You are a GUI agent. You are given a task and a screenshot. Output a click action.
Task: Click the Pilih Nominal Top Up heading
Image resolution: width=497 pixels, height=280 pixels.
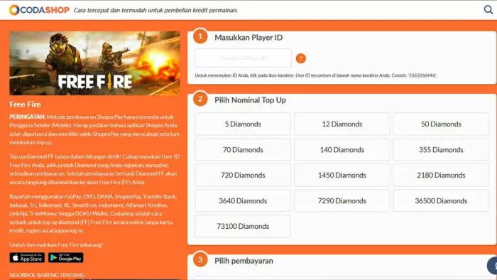pos(250,100)
